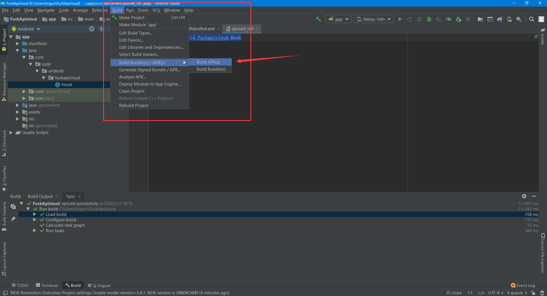547x296 pixels.
Task: Open the Event Log button
Action: pos(523,285)
